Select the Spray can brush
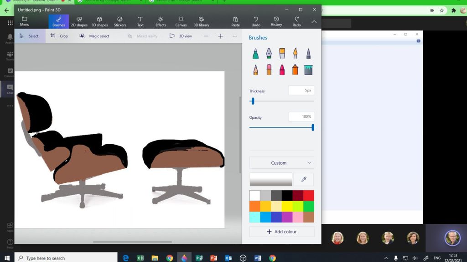The width and height of the screenshot is (467, 262). [295, 70]
